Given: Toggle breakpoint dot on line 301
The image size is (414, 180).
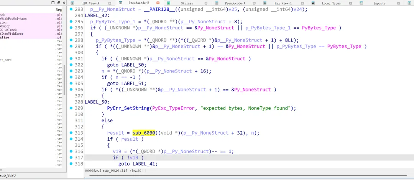Looking at the screenshot, I should 71,59.
